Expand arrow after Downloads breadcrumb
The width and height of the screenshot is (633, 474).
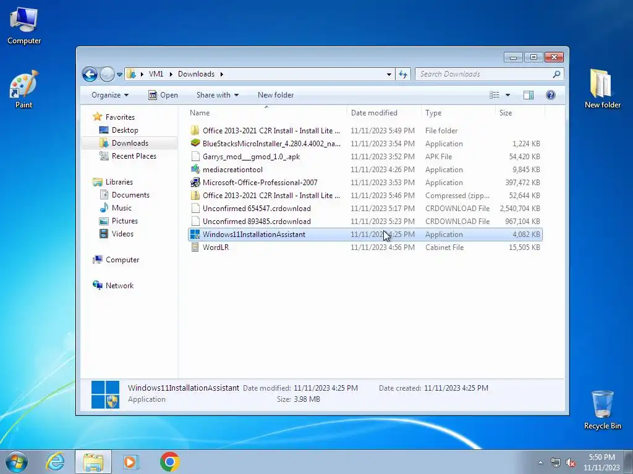[x=222, y=74]
